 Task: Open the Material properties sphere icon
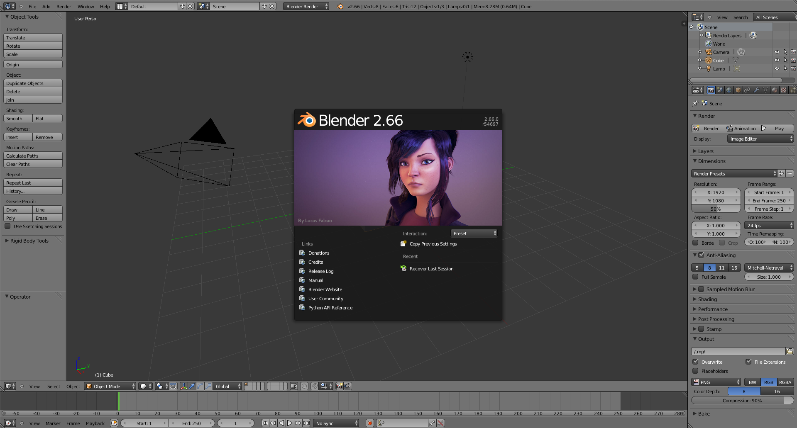tap(775, 90)
